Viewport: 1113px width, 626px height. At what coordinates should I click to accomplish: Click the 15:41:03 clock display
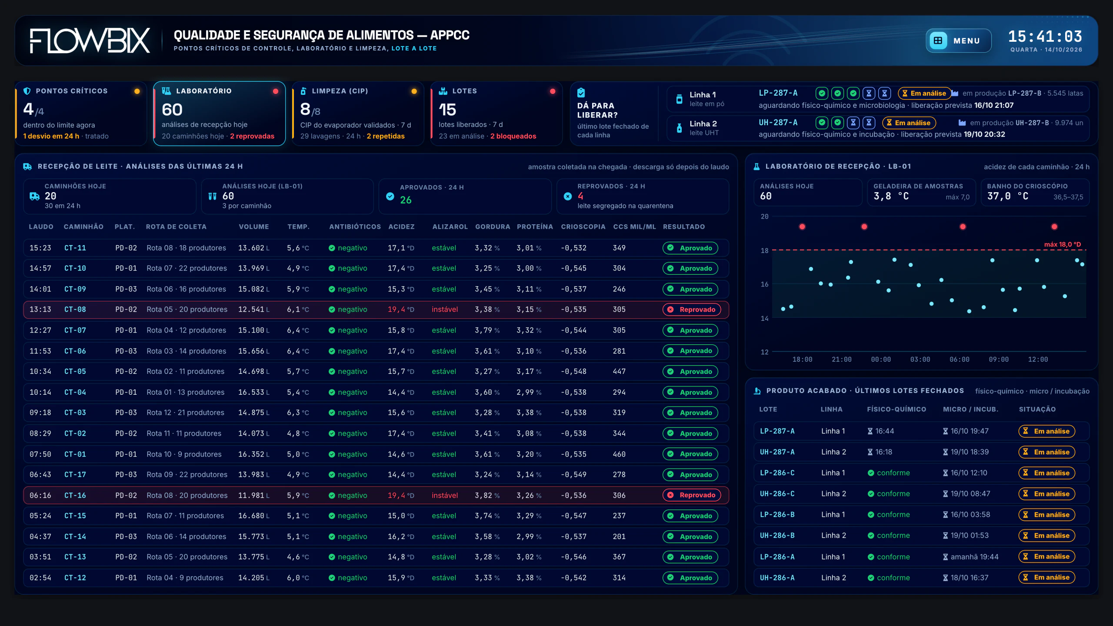click(1045, 37)
